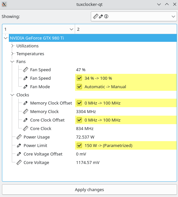This screenshot has width=178, height=197.
Task: Click the ruler icon beside the 47 % Fan Speed reading
Action: click(x=26, y=70)
